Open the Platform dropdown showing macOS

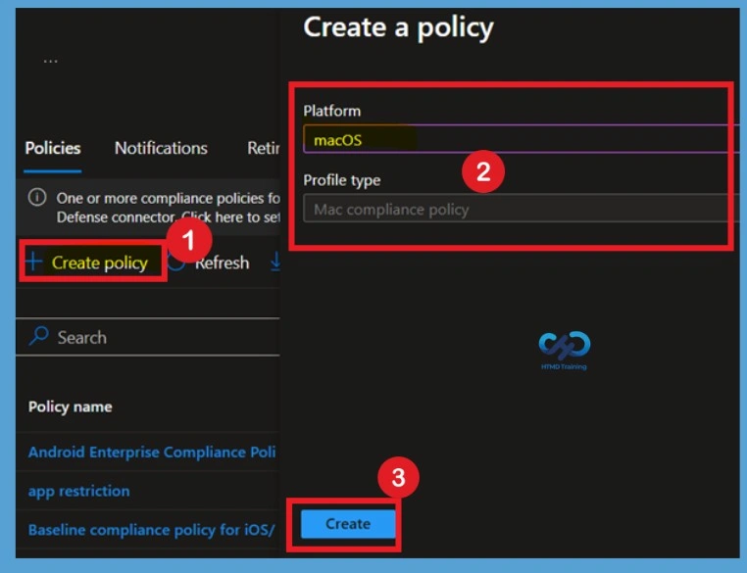(522, 139)
